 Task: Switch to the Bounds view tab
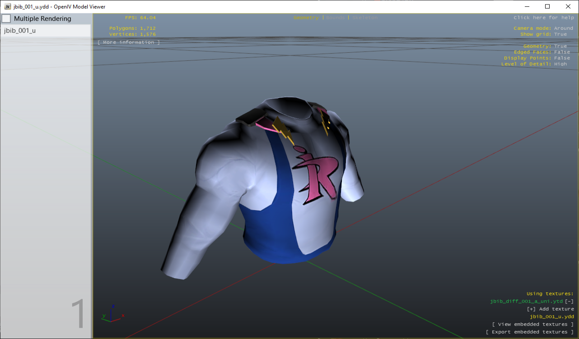tap(335, 18)
